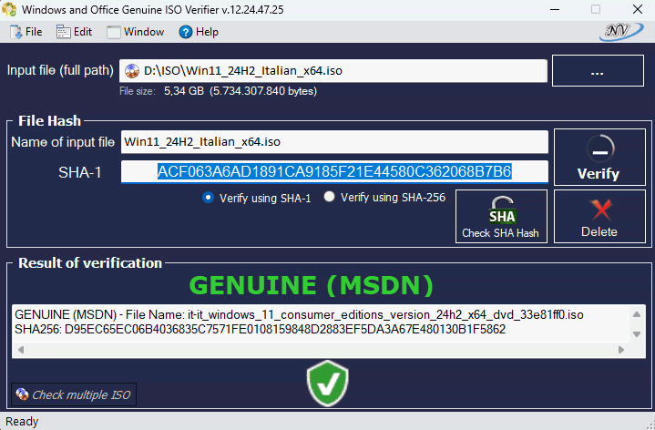655x430 pixels.
Task: Click the green shield checkmark icon
Action: [x=328, y=384]
